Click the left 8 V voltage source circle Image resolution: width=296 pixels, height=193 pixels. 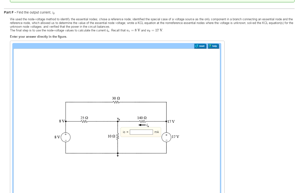[65, 137]
